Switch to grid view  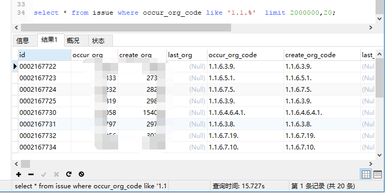tap(366, 174)
